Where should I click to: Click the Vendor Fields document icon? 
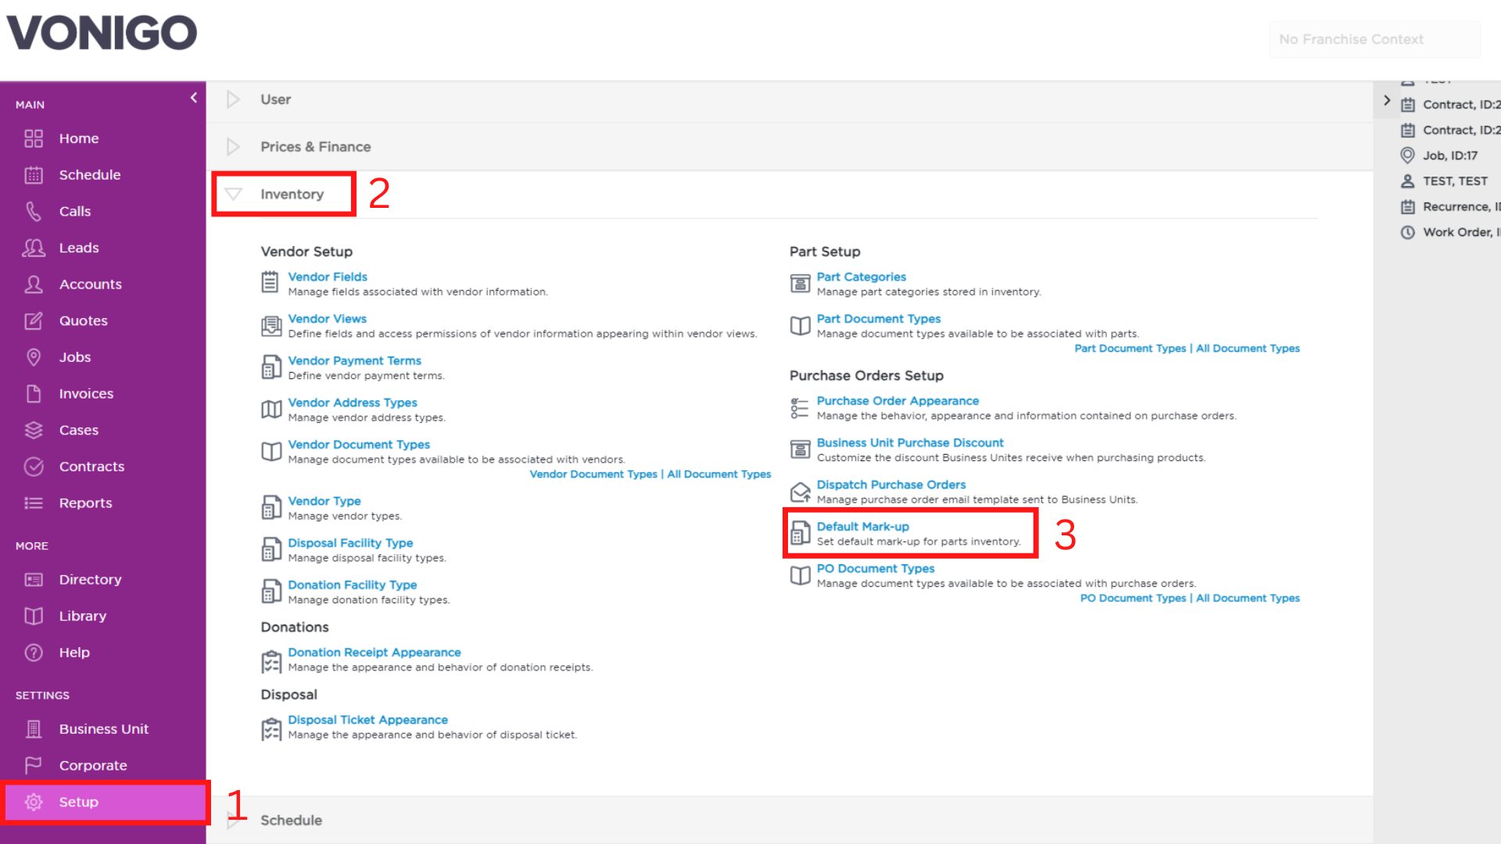[270, 282]
